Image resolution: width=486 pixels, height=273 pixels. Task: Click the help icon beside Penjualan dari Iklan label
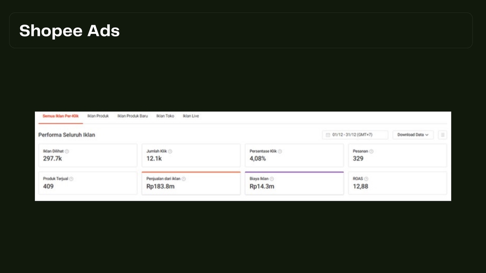(184, 179)
